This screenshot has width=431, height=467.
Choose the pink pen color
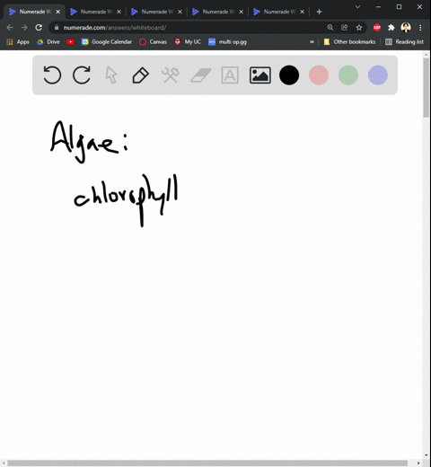pos(319,75)
